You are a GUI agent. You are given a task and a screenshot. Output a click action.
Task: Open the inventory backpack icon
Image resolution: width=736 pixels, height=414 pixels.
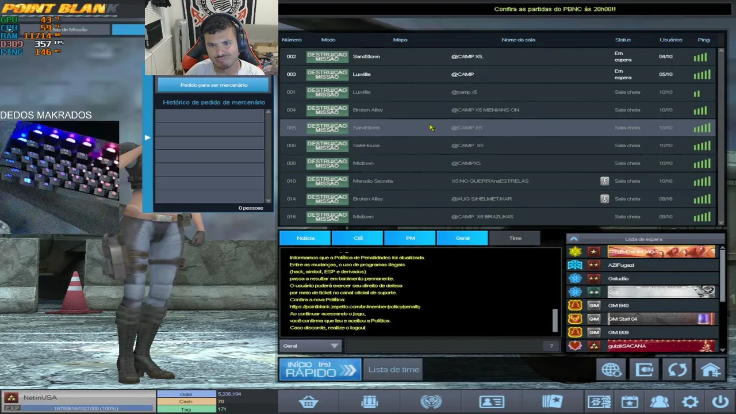coord(370,402)
